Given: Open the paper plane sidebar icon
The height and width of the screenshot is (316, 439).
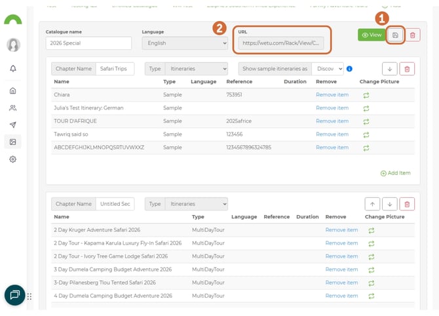Looking at the screenshot, I should click(x=13, y=125).
